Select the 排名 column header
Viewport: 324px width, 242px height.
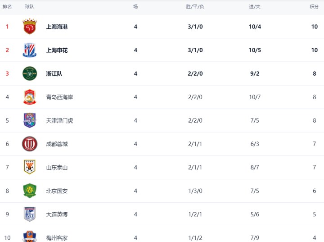[7, 7]
